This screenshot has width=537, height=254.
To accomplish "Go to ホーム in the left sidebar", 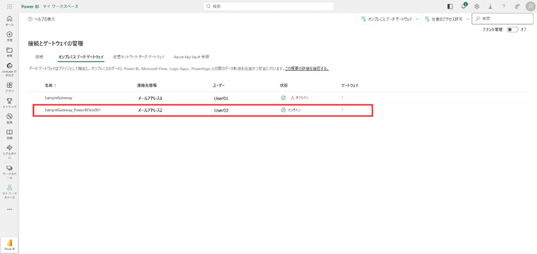I will (10, 21).
